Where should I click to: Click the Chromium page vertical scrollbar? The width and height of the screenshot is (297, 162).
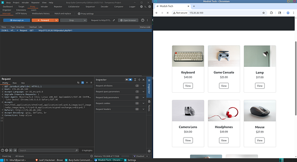click(296, 78)
